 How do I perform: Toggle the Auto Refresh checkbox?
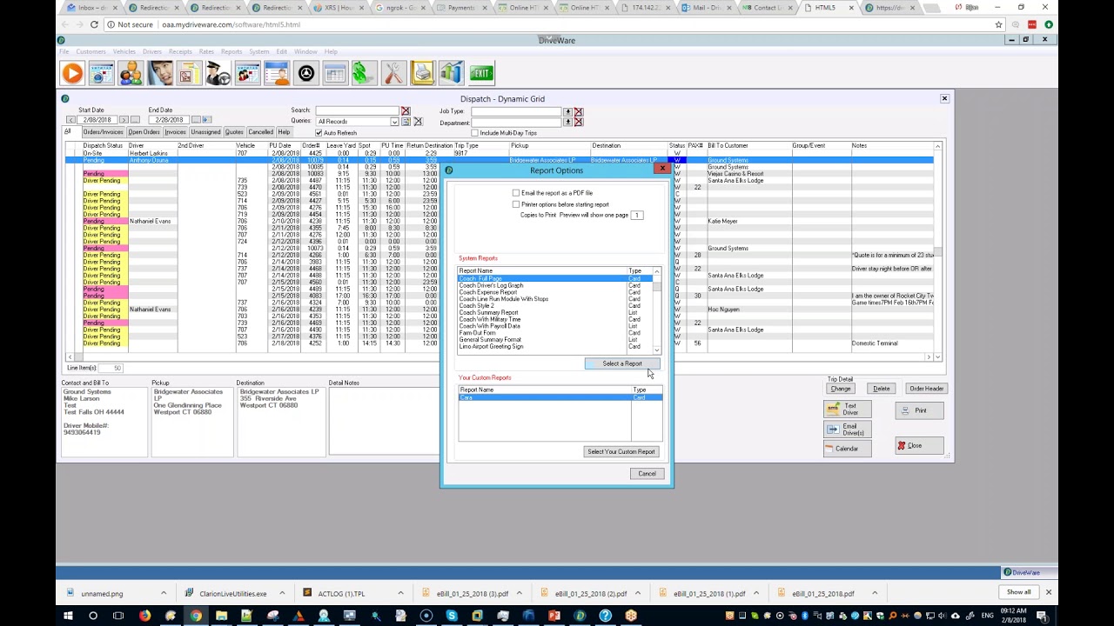[x=319, y=133]
